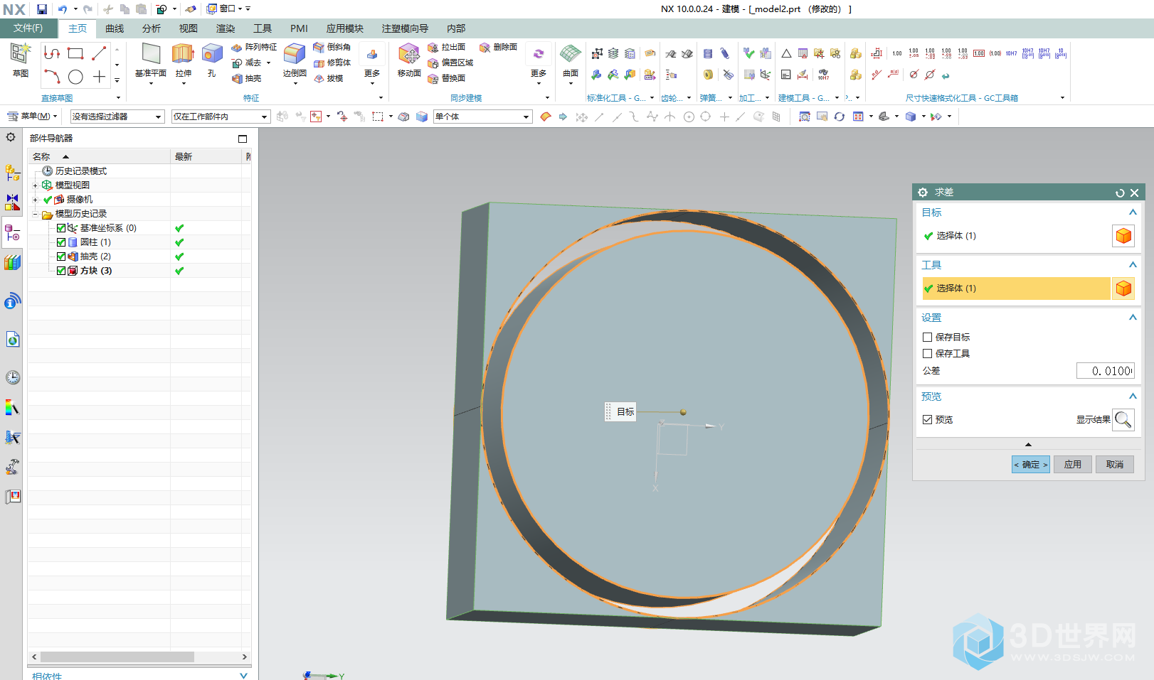Click the Cancel (取消) button
Image resolution: width=1154 pixels, height=680 pixels.
(x=1115, y=465)
